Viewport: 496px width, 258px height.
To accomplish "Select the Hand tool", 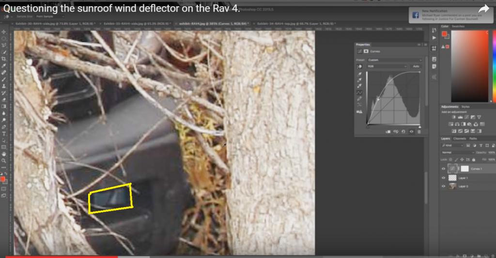I will point(4,153).
